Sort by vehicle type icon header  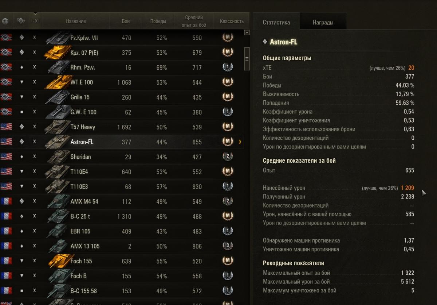tap(21, 21)
